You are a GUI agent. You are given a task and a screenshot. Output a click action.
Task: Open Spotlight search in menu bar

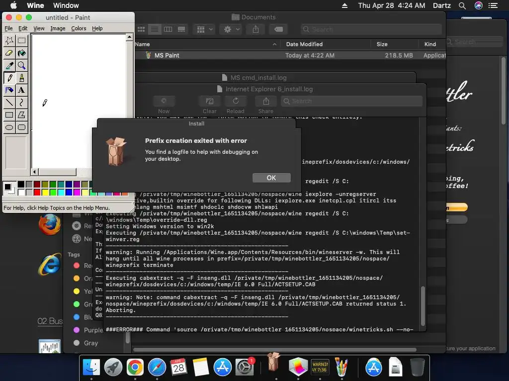pyautogui.click(x=462, y=5)
